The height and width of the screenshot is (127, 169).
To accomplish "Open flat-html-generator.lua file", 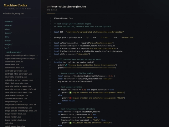I will coord(16,83).
